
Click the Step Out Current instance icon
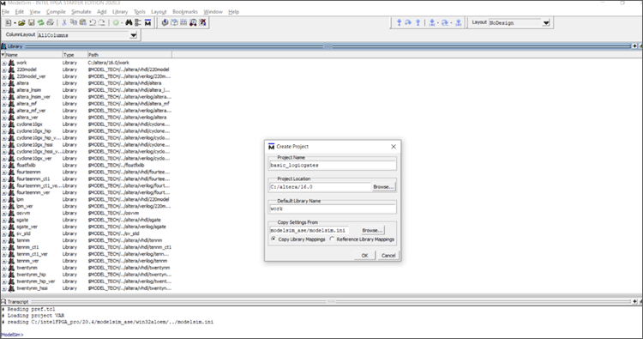tap(459, 22)
